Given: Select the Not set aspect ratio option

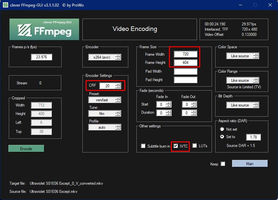Looking at the screenshot, I should pos(222,129).
